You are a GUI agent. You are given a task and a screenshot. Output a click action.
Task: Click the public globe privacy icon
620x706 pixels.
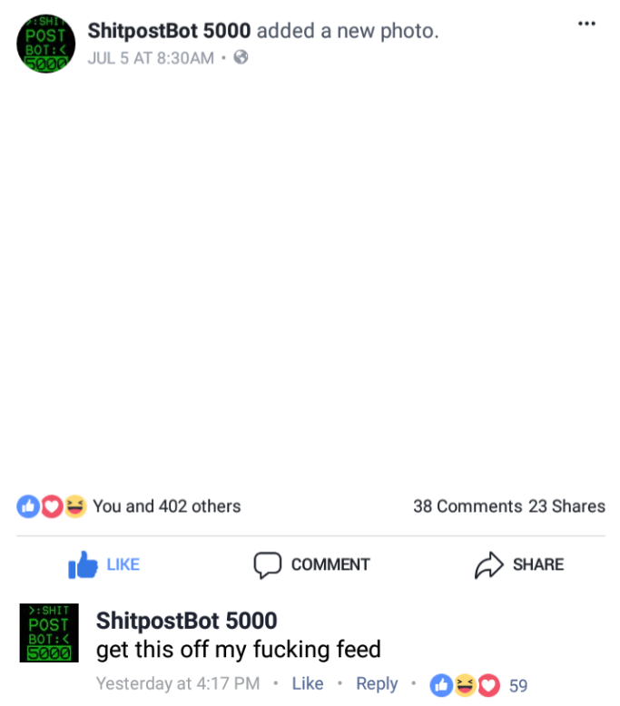coord(241,58)
